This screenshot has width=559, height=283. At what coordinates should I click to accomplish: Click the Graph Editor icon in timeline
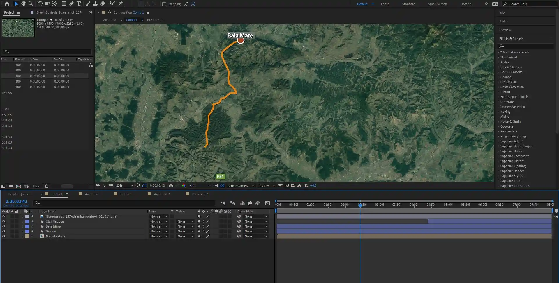click(x=267, y=203)
